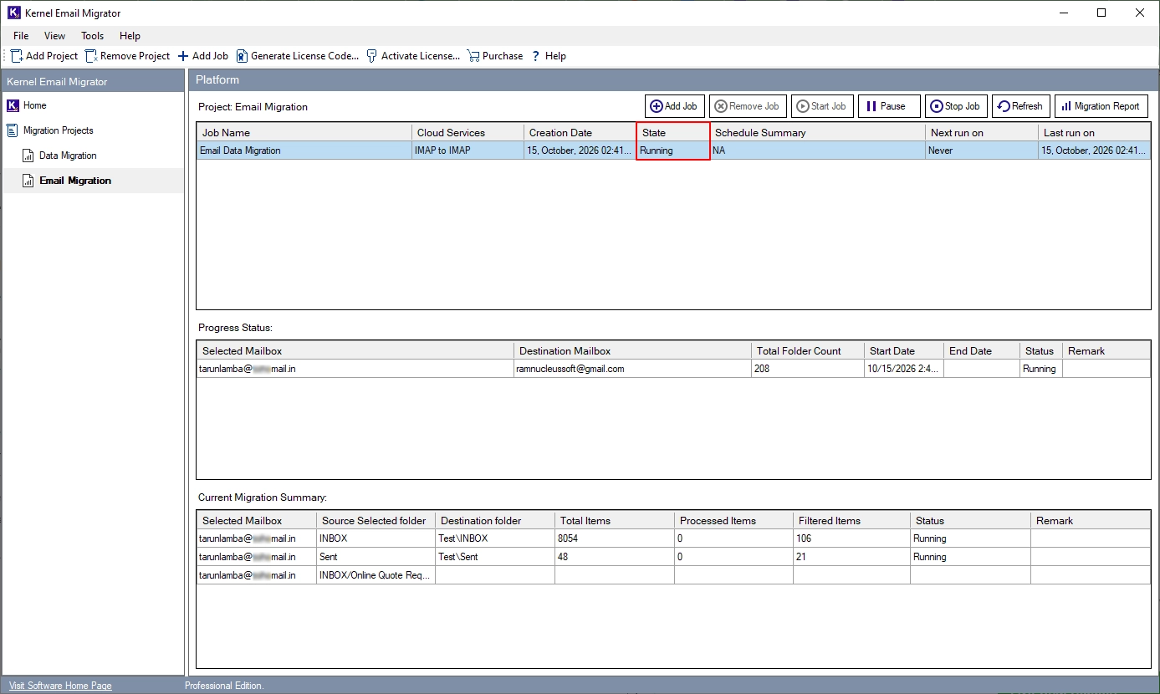Sort by Cloud Services column header
Image resolution: width=1160 pixels, height=694 pixels.
[468, 133]
